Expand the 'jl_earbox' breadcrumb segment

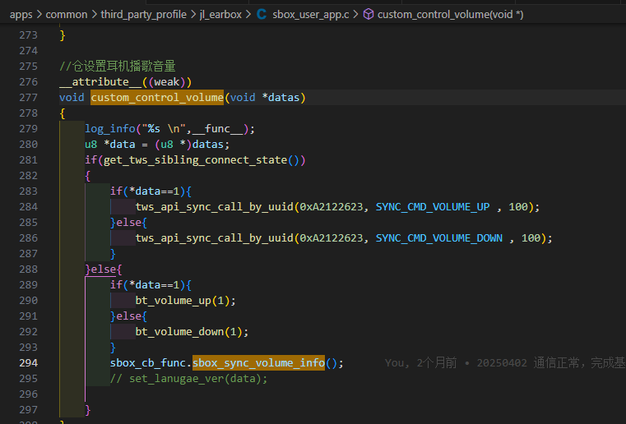click(x=220, y=15)
